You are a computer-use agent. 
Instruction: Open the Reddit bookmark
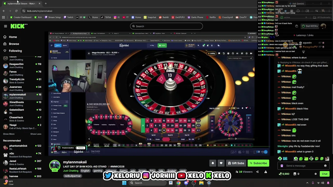164,17
